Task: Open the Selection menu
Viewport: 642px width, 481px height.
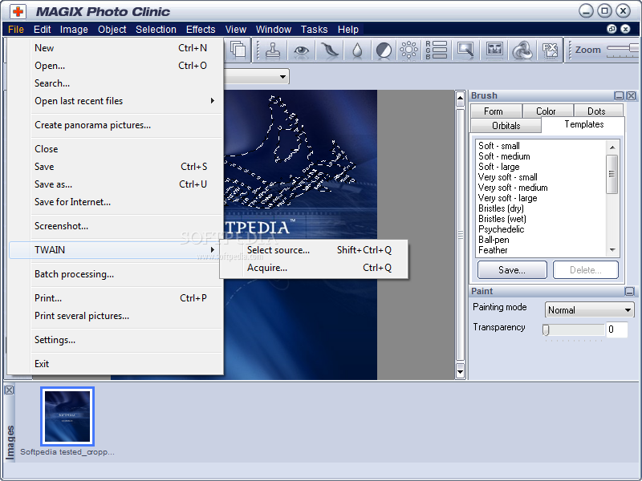Action: click(x=156, y=30)
